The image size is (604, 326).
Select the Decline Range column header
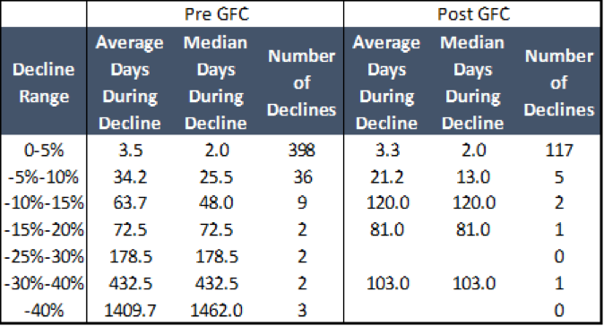(x=44, y=82)
